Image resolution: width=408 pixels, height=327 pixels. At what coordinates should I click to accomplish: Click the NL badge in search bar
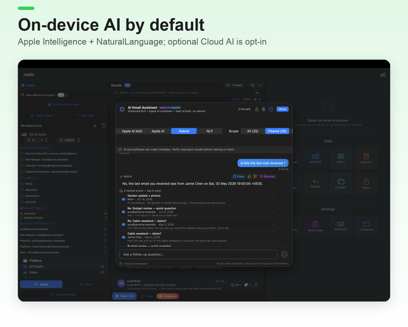pyautogui.click(x=257, y=93)
